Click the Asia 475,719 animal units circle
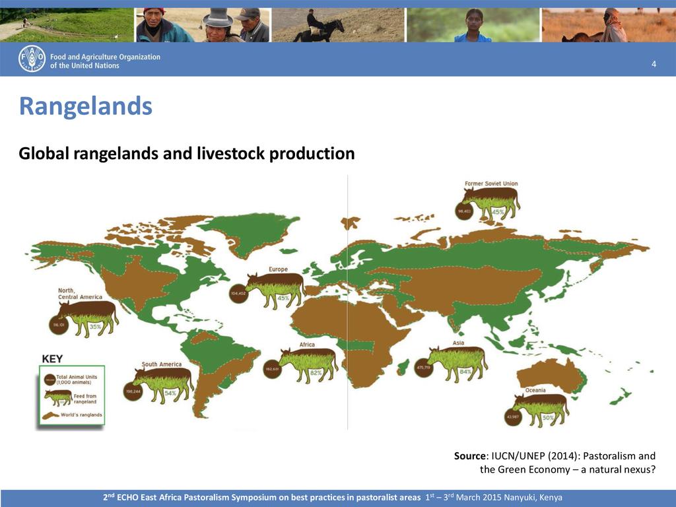 coord(423,368)
